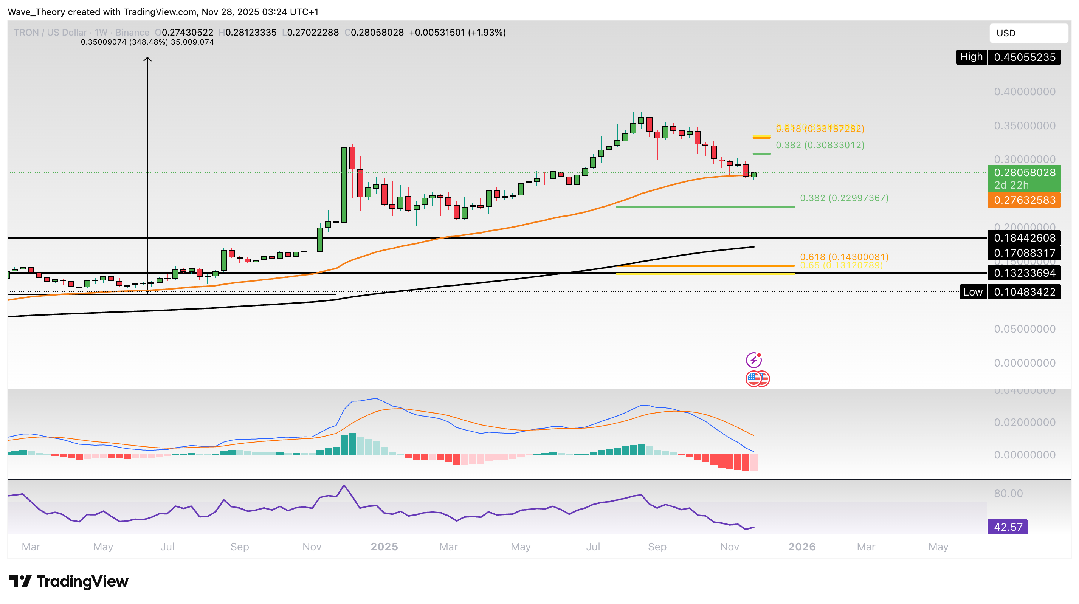
Task: Select the US flag economic events icon
Action: pyautogui.click(x=754, y=378)
